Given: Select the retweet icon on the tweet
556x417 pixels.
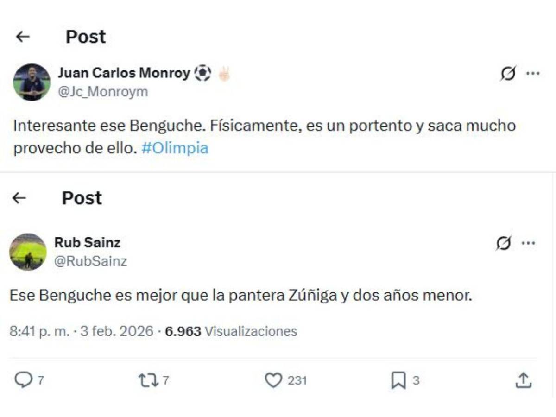Looking at the screenshot, I should [148, 380].
